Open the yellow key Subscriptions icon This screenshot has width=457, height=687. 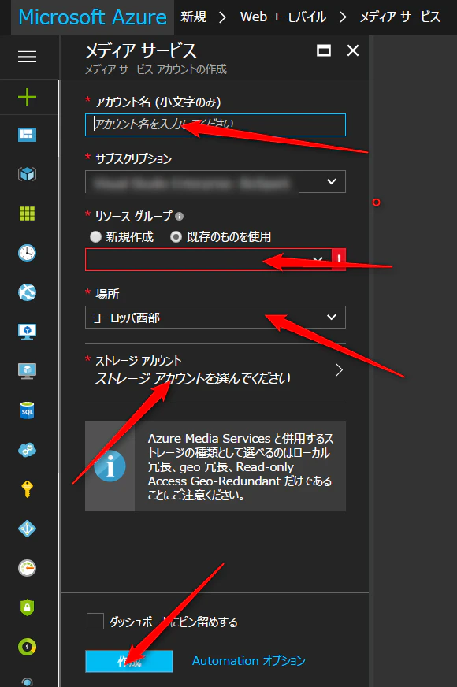point(27,489)
